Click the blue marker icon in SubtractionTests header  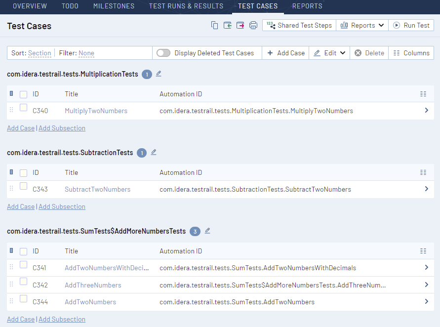click(x=11, y=172)
